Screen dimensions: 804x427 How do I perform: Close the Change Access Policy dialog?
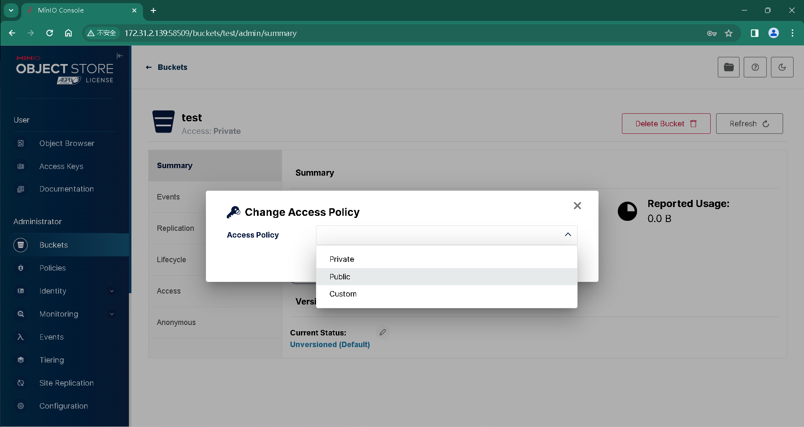(x=577, y=206)
